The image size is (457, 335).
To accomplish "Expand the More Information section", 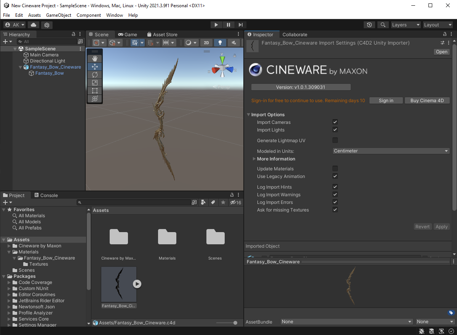I will coord(254,159).
